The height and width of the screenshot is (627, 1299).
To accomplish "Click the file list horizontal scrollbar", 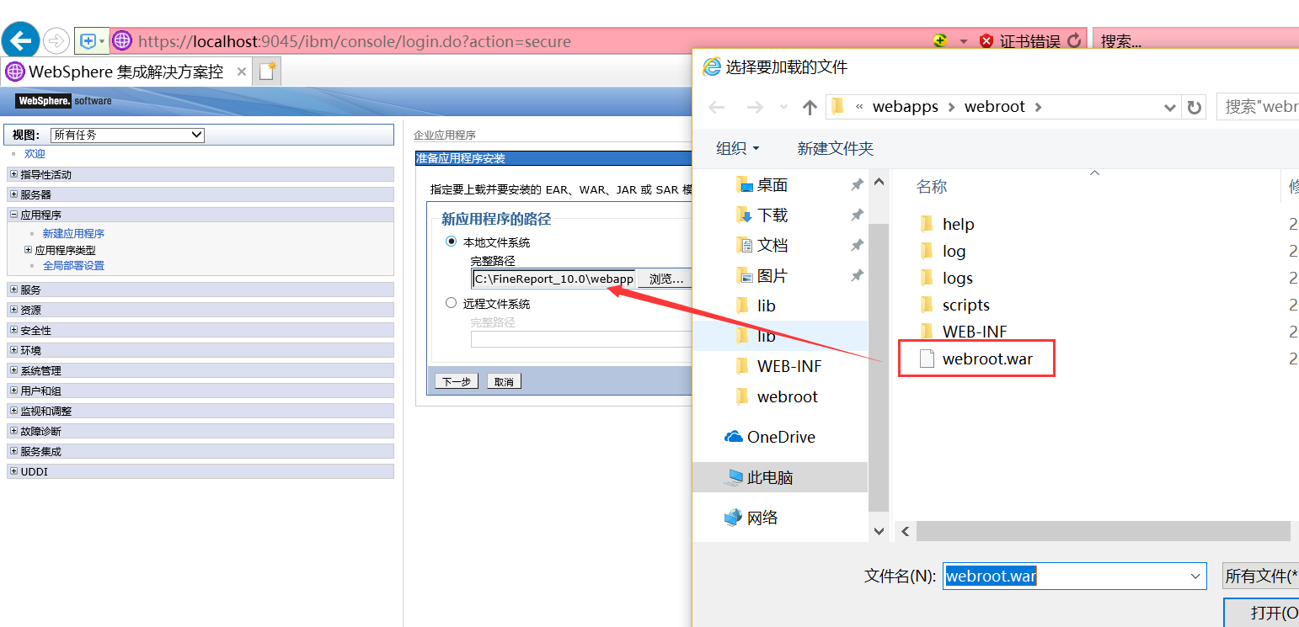I will (1103, 531).
